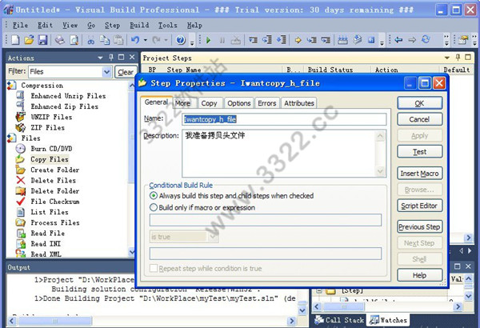480x328 pixels.
Task: Open the Build menu
Action: 139,25
